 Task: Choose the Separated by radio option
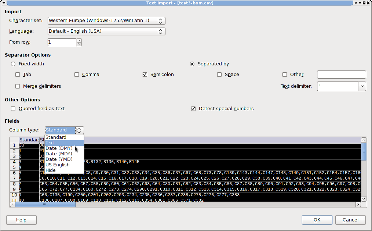point(192,64)
